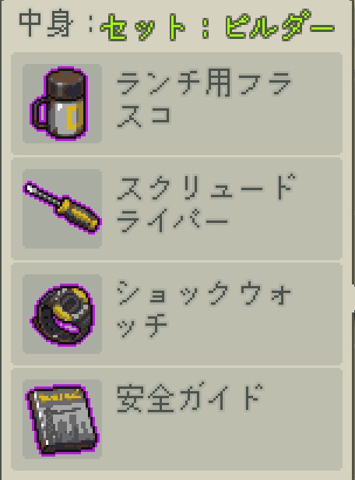This screenshot has height=480, width=355.
Task: Click the gray cityscape on the guide cover
Action: pos(64,426)
